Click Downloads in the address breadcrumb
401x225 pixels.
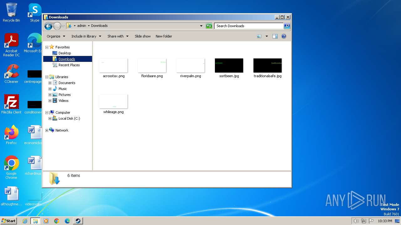pyautogui.click(x=99, y=26)
